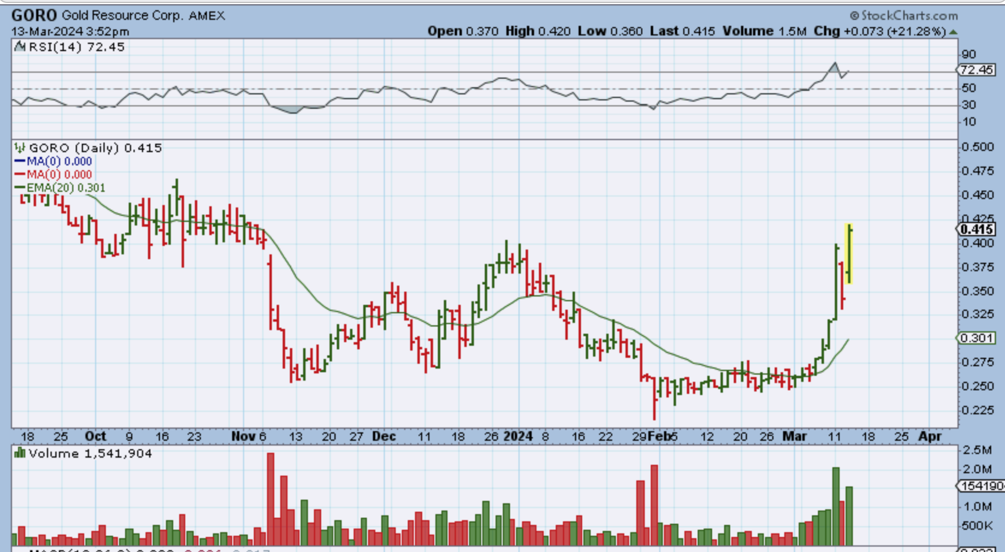Click the Volume 1.5M header value

point(764,31)
